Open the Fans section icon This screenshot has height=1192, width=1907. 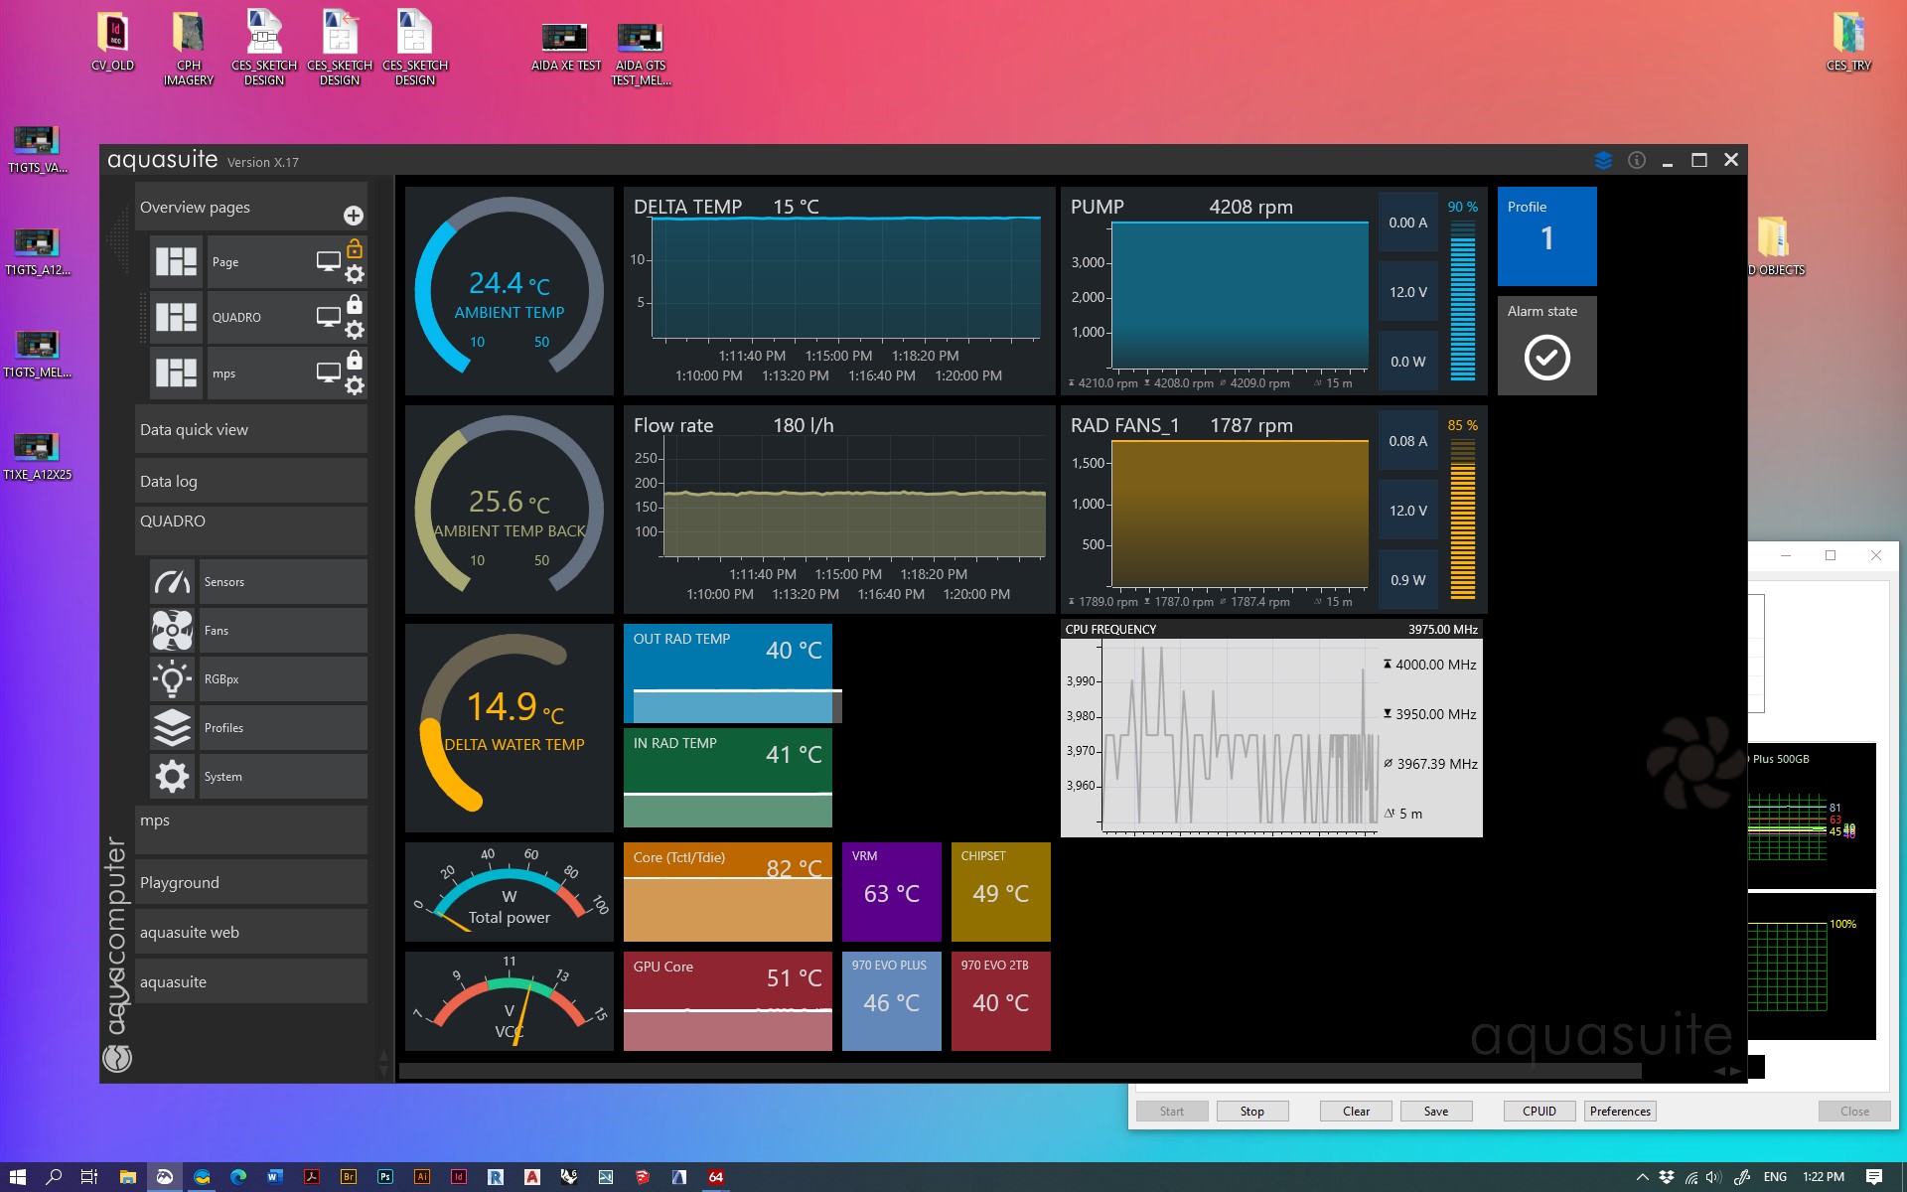[172, 631]
